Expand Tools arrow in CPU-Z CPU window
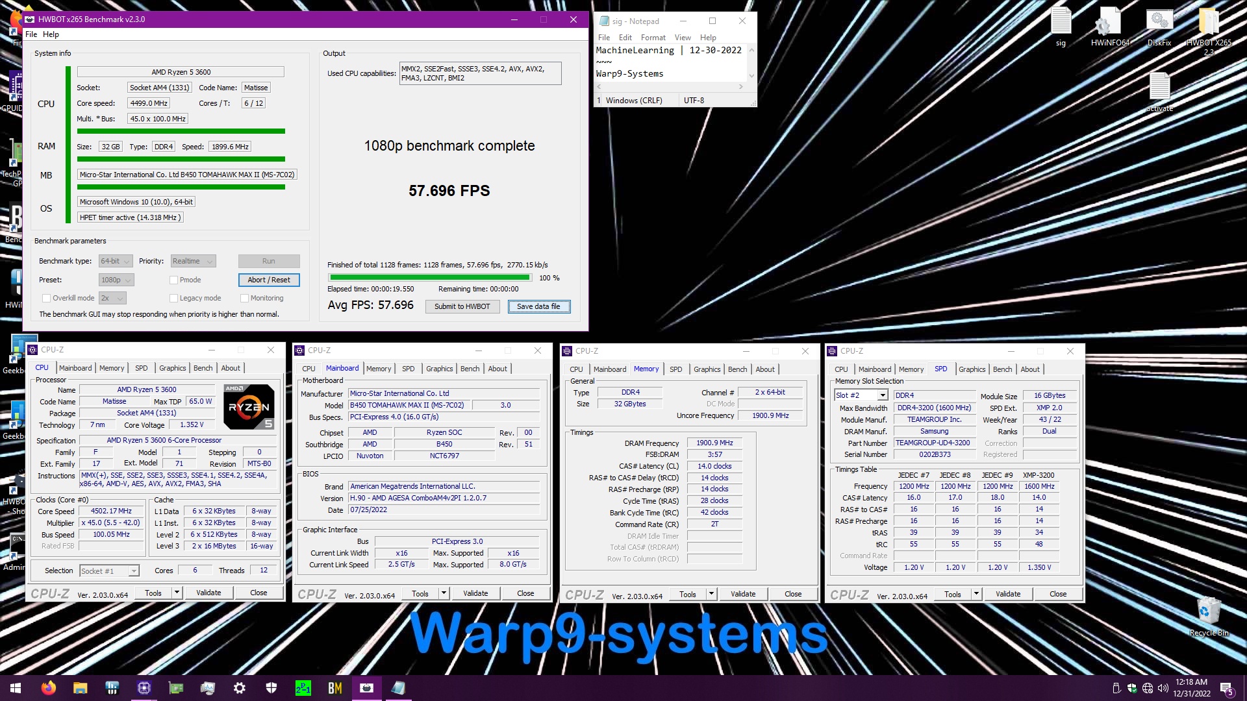The image size is (1247, 701). (176, 593)
